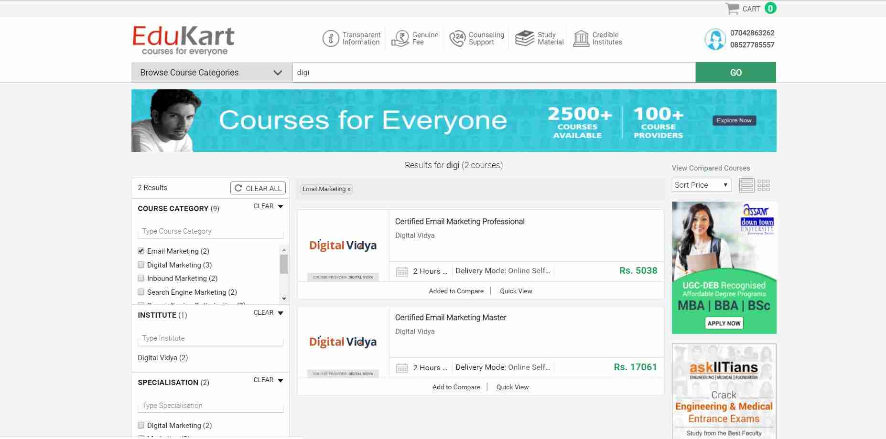The image size is (886, 439).
Task: Open the Sort Price dropdown
Action: click(x=701, y=185)
